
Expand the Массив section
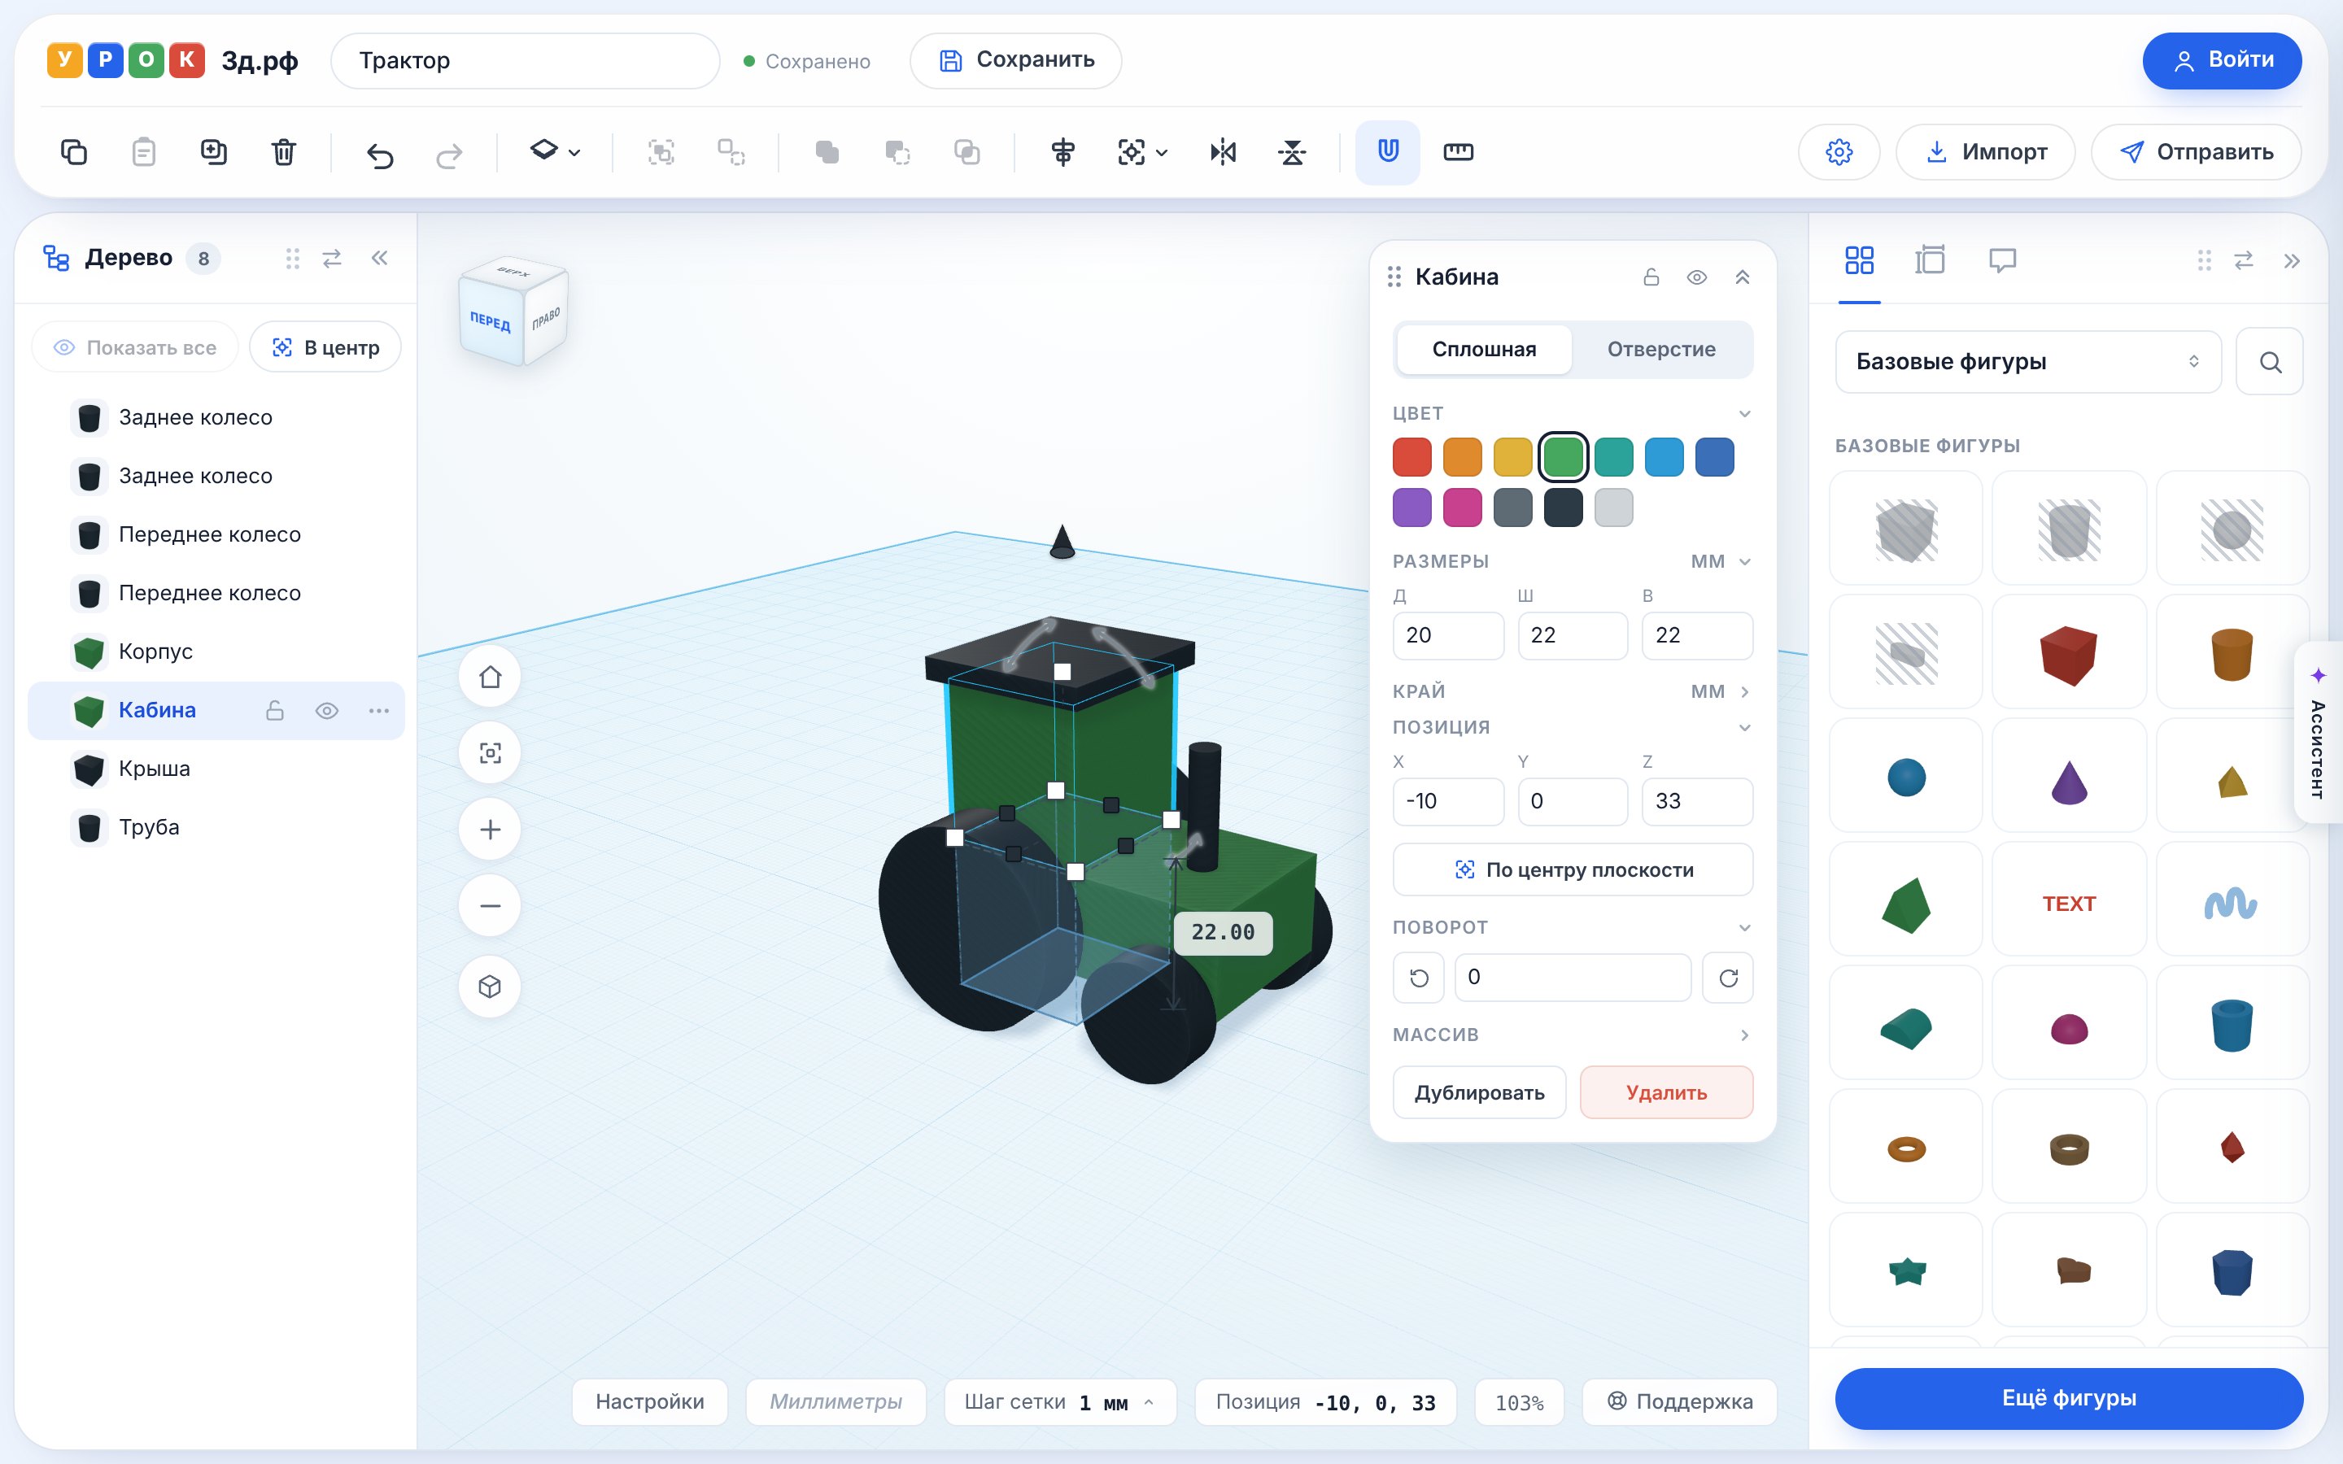[1745, 1036]
